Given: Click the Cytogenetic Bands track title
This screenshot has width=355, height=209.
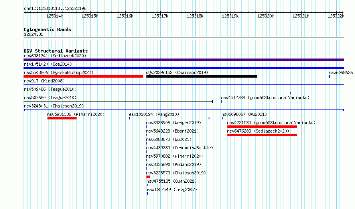Looking at the screenshot, I should (x=47, y=29).
